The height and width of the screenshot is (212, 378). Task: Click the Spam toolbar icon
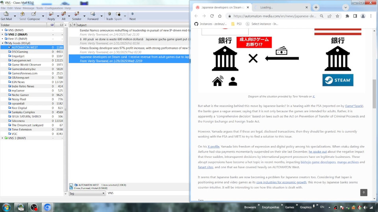coord(118,16)
